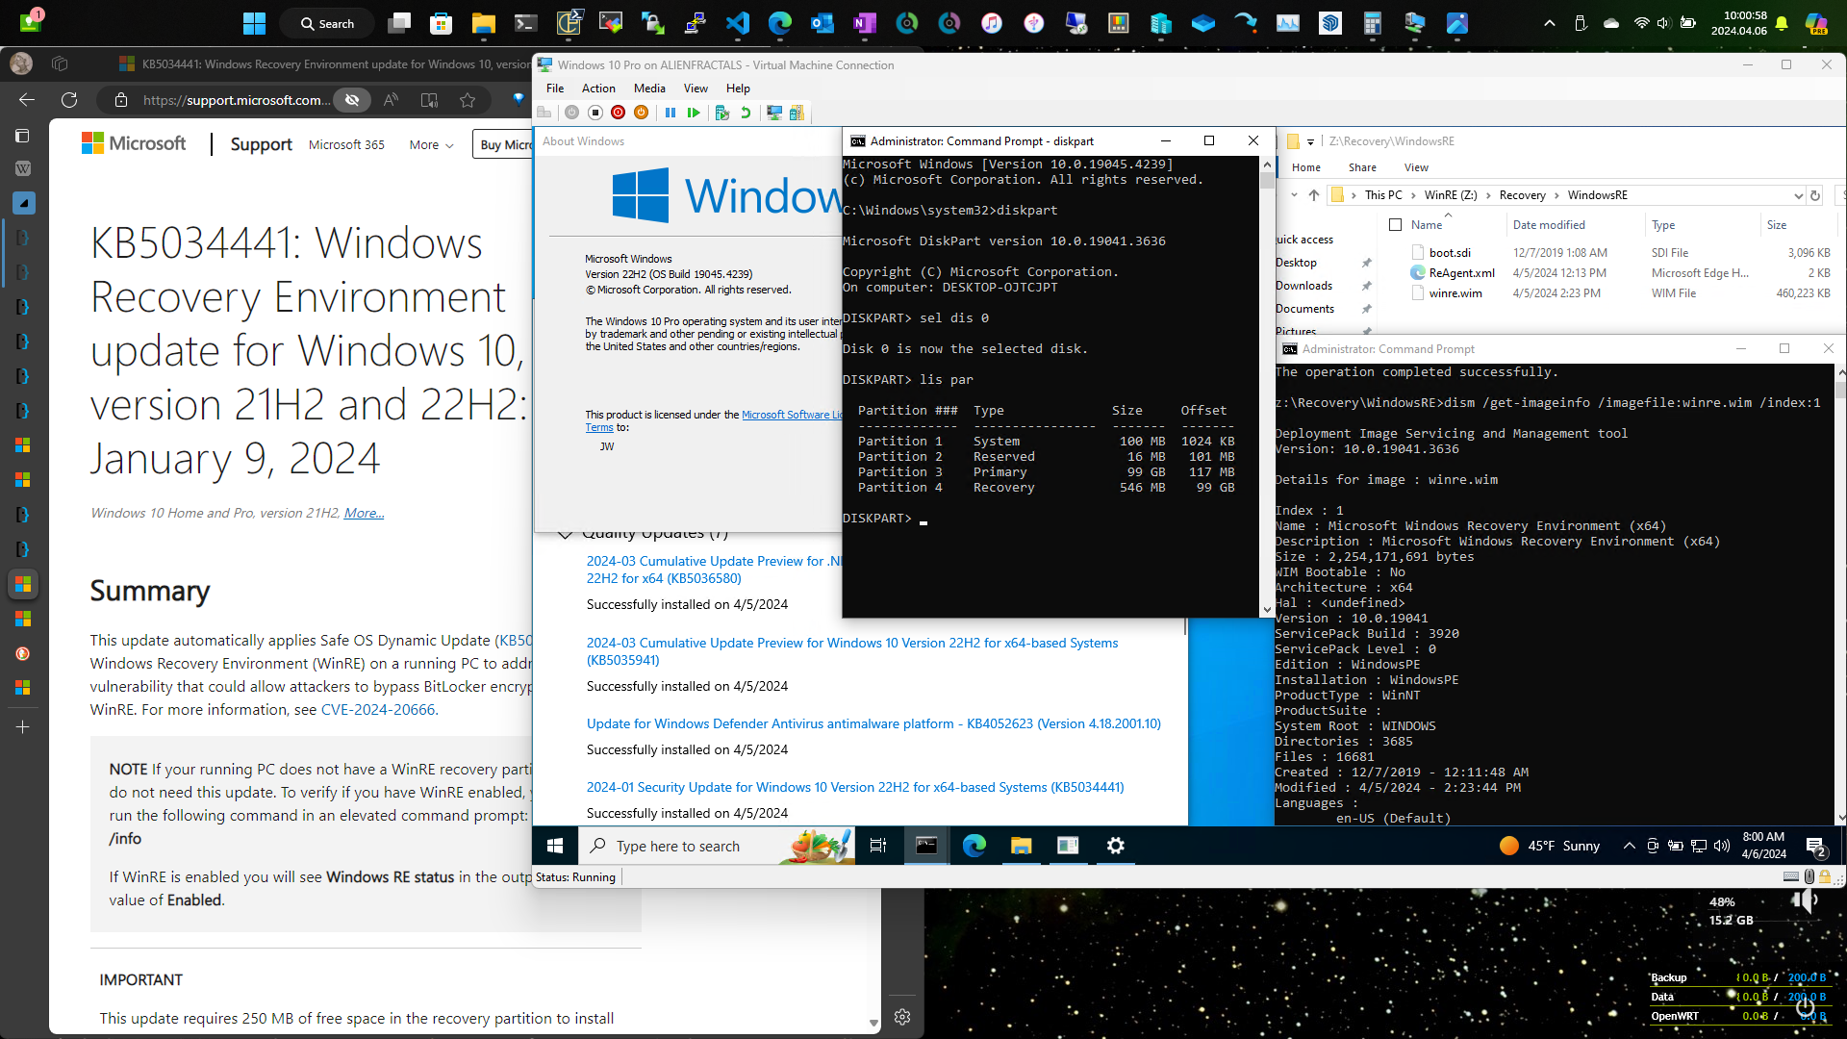
Task: Open Edge page settings gear at bottom
Action: [x=902, y=1017]
